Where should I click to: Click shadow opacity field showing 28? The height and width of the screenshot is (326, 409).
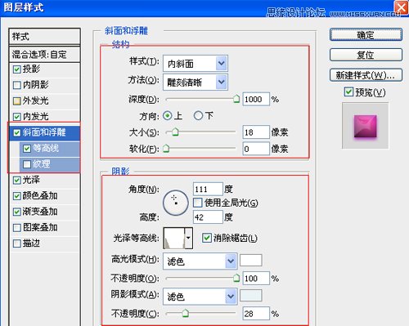pos(256,314)
